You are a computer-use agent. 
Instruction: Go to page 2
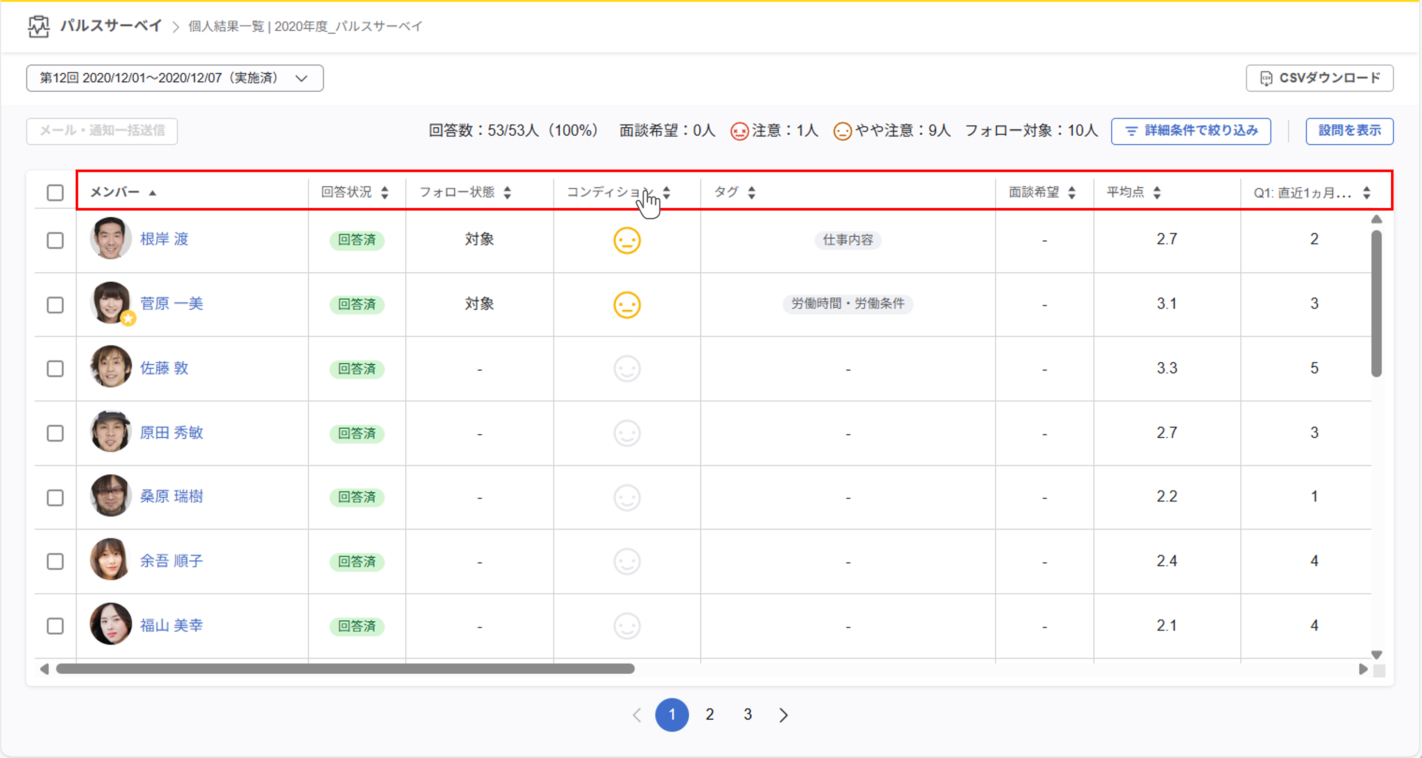tap(709, 714)
